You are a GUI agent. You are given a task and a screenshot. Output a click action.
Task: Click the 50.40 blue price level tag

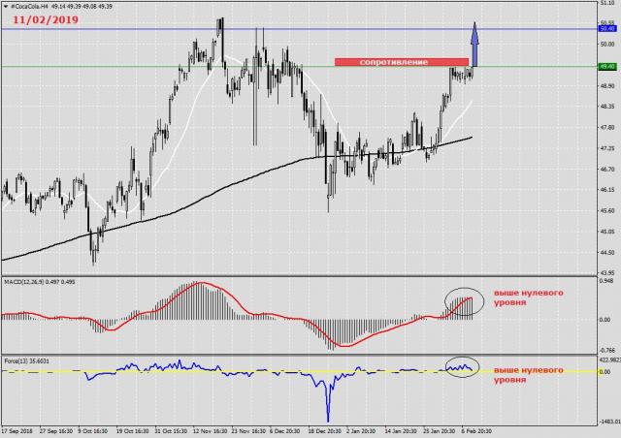pos(608,29)
